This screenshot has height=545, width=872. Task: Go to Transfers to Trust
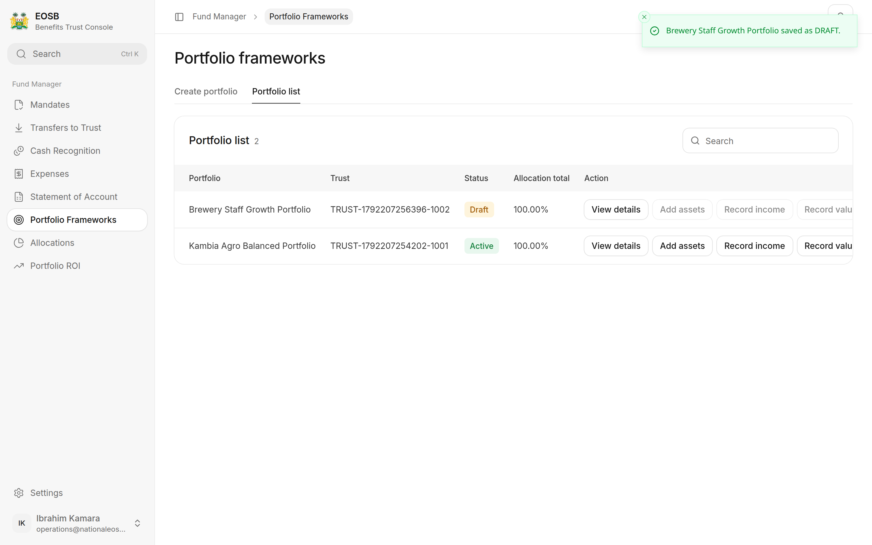pyautogui.click(x=77, y=128)
